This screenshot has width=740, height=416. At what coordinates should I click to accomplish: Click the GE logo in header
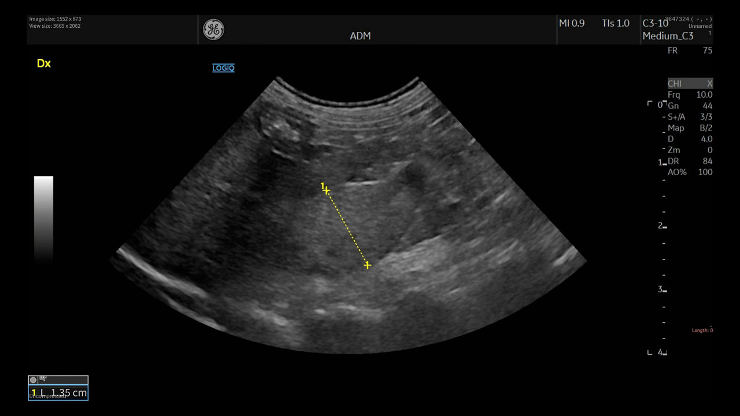(213, 29)
